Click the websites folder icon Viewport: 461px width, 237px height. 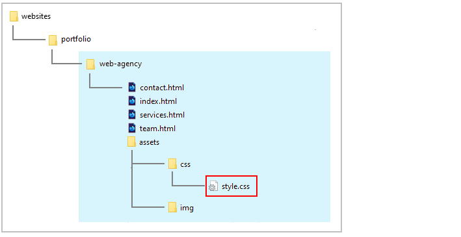pos(14,16)
